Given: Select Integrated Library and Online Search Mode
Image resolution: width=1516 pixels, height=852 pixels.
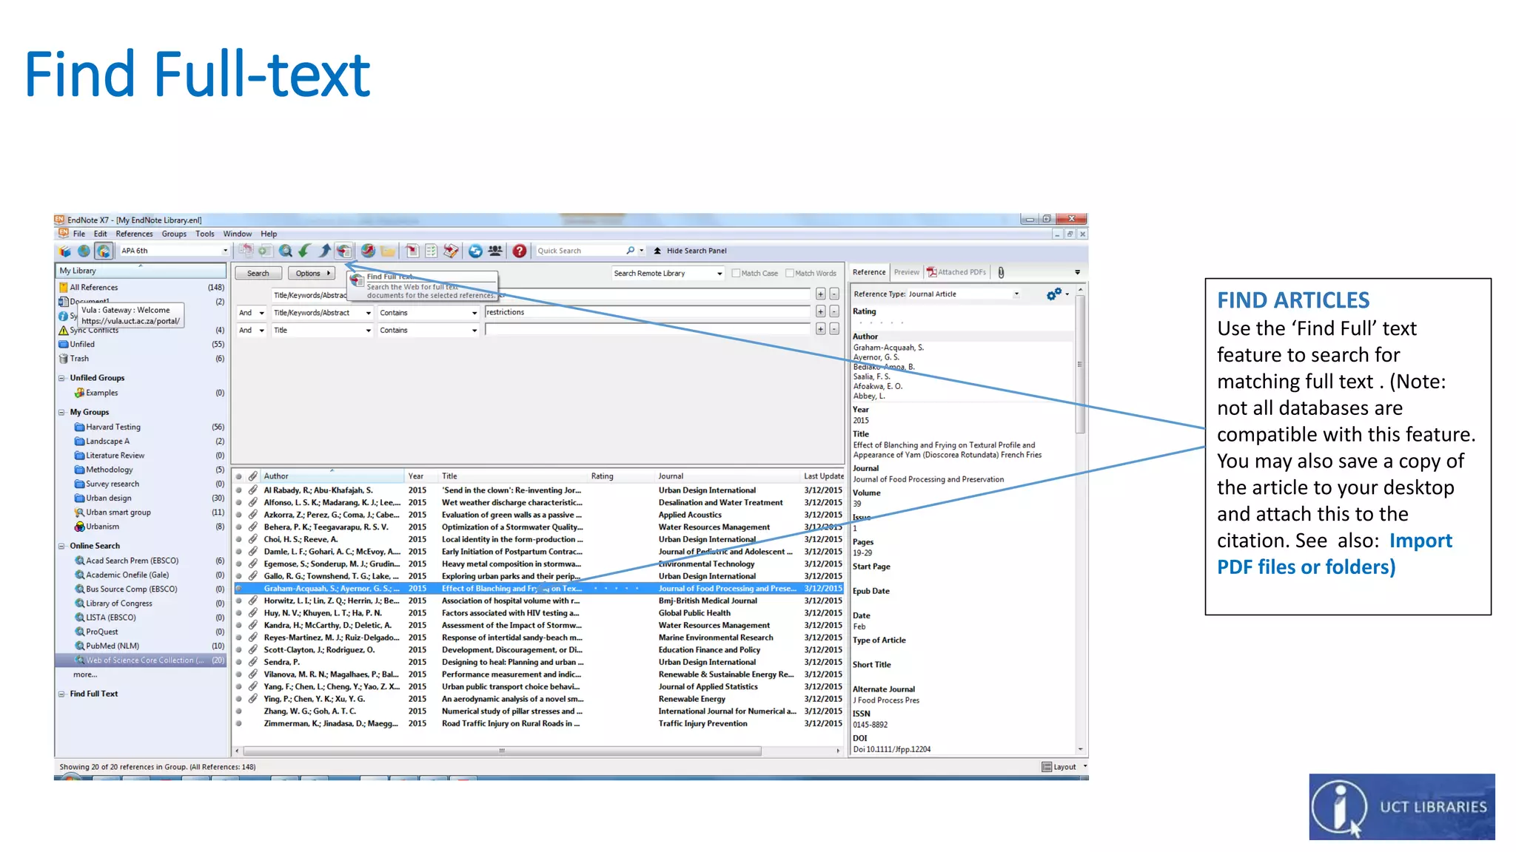Looking at the screenshot, I should pyautogui.click(x=104, y=251).
